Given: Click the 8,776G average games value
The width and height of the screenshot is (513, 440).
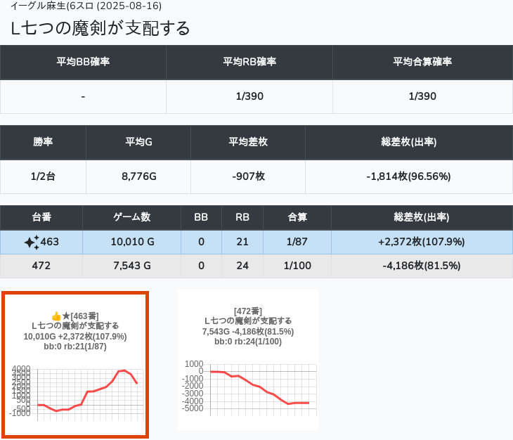Looking at the screenshot, I should [137, 176].
